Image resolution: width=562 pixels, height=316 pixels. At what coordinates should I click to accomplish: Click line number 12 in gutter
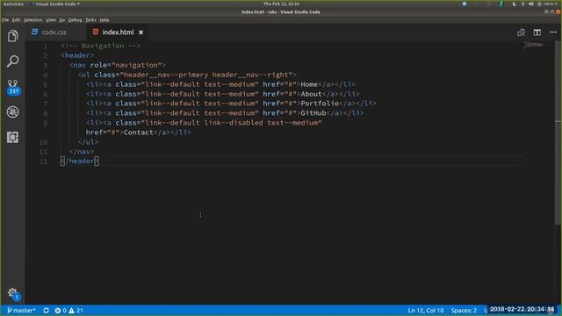click(43, 162)
